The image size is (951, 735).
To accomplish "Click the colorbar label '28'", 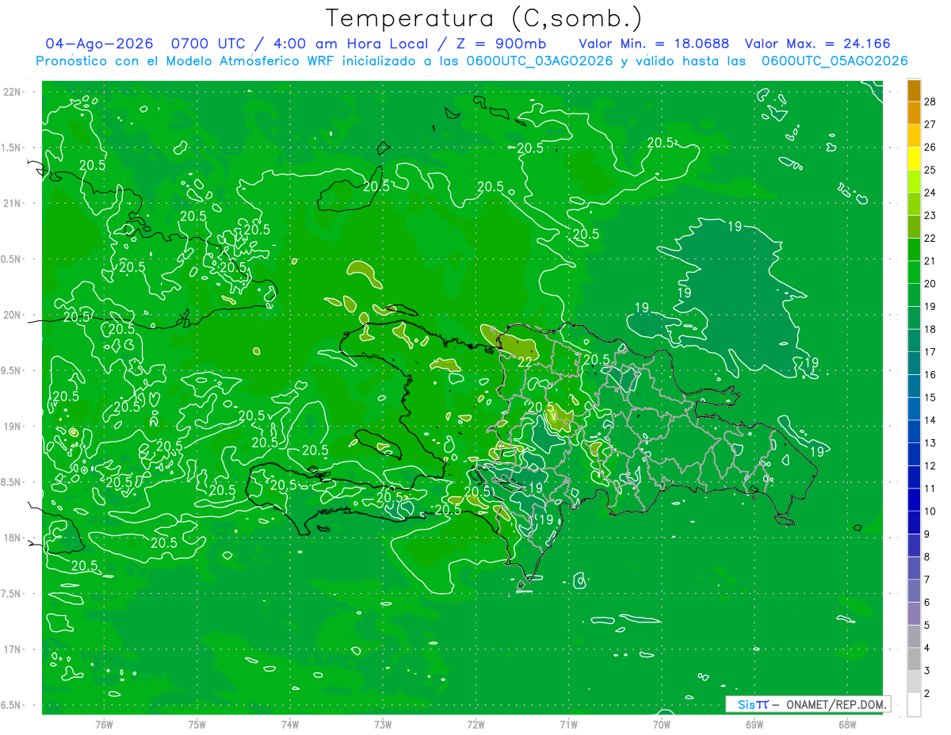I will (930, 101).
